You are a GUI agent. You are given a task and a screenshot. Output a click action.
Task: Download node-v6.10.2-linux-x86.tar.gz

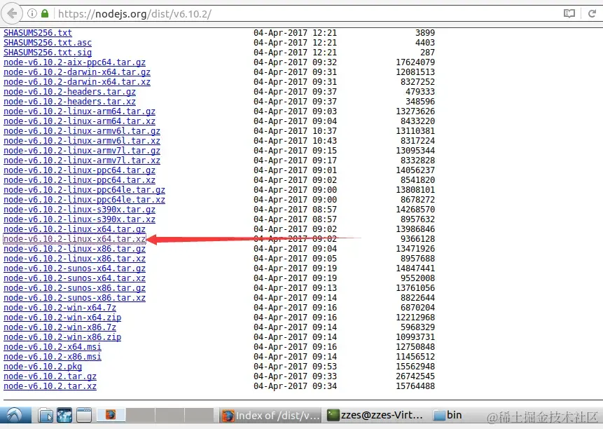click(75, 249)
